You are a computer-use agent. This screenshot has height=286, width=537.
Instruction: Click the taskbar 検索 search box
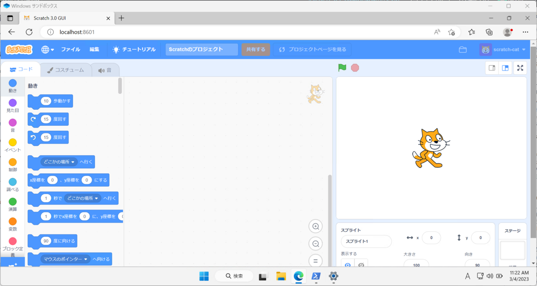(x=234, y=276)
